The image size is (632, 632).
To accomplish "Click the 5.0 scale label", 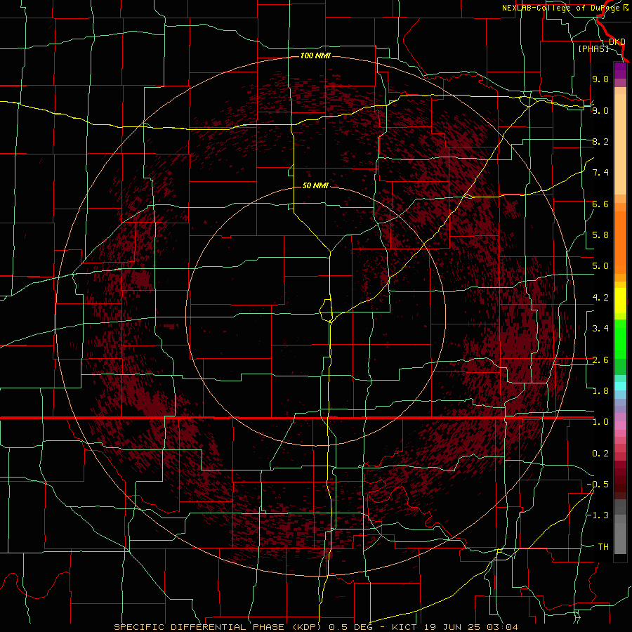I will coord(600,266).
